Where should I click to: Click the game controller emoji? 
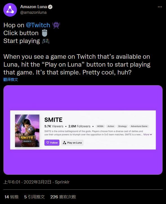coord(46,41)
